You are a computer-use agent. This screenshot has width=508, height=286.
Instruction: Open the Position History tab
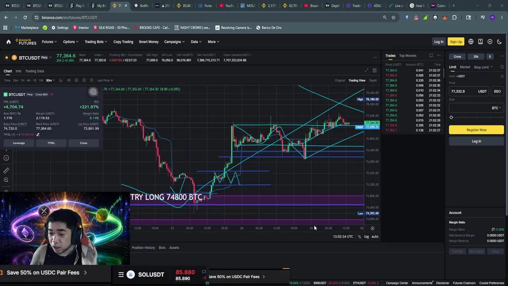[143, 247]
